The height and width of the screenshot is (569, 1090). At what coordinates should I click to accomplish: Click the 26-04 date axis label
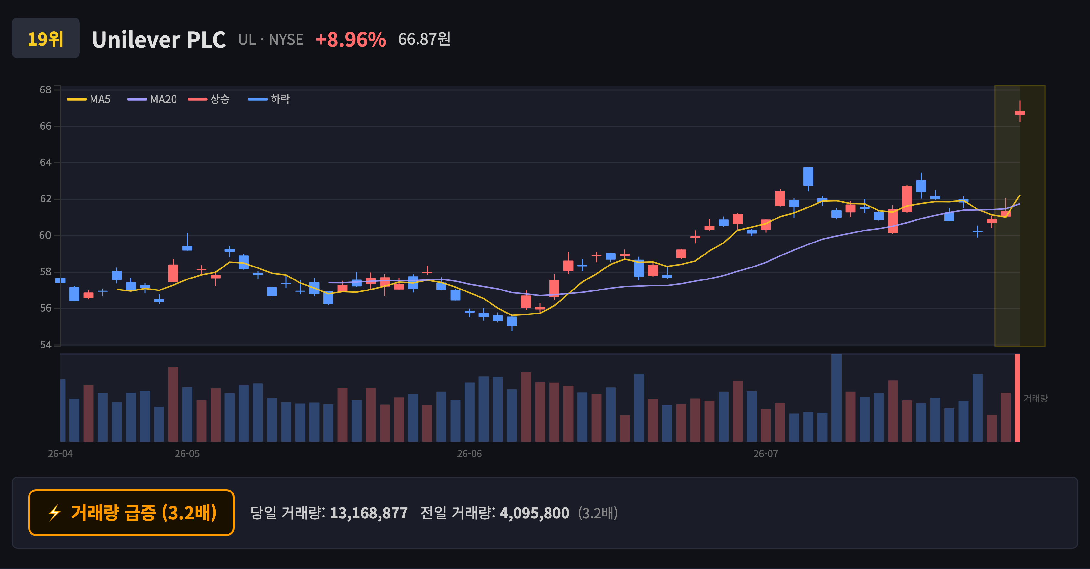click(x=60, y=454)
